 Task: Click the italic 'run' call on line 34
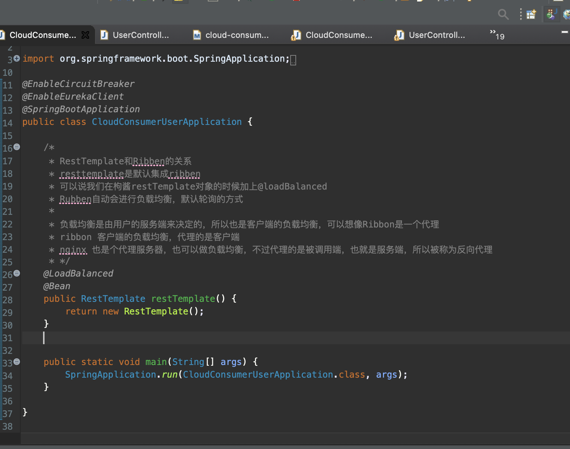pos(170,375)
